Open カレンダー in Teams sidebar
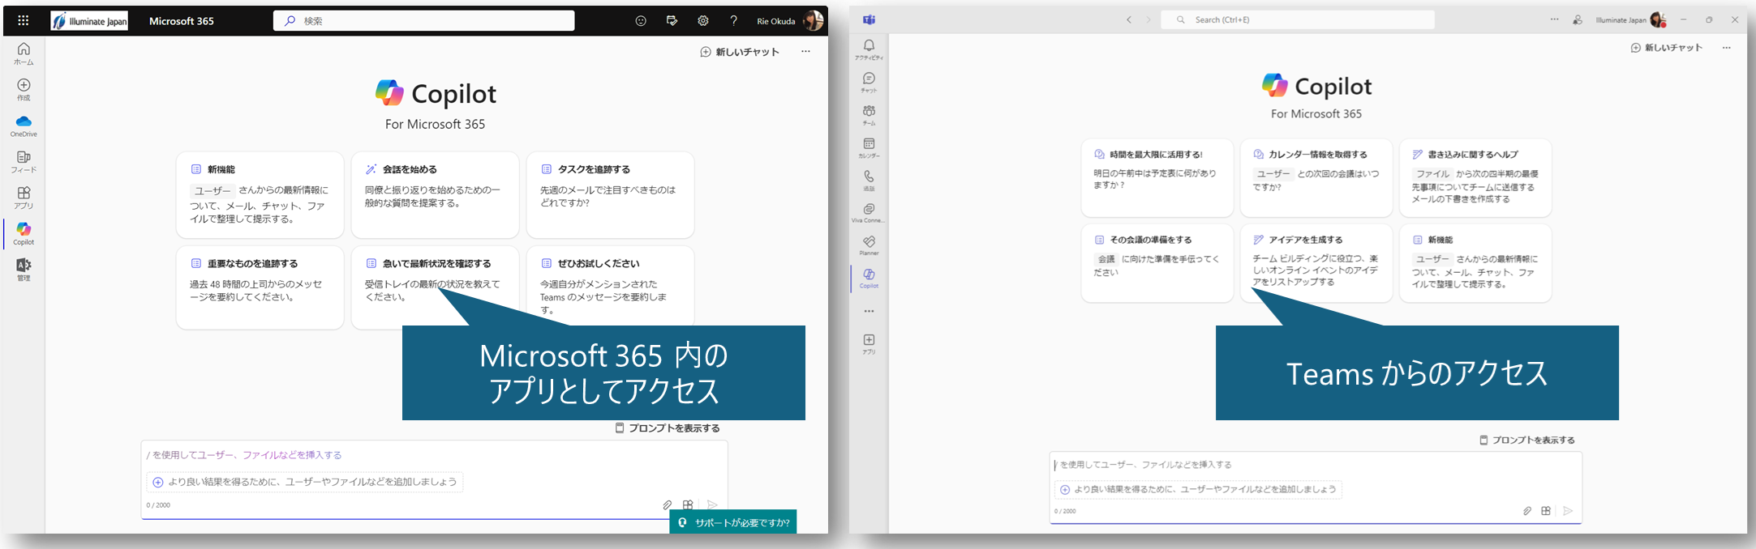 [869, 147]
